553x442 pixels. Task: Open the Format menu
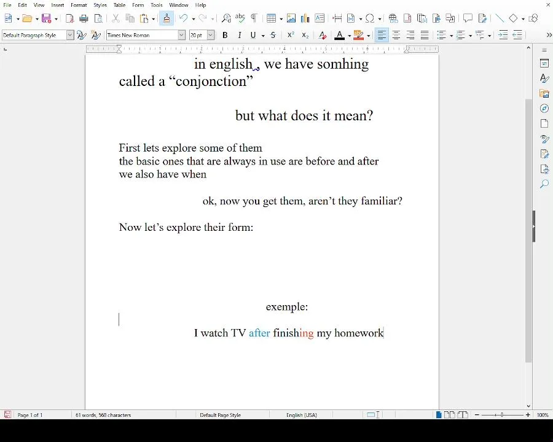79,5
